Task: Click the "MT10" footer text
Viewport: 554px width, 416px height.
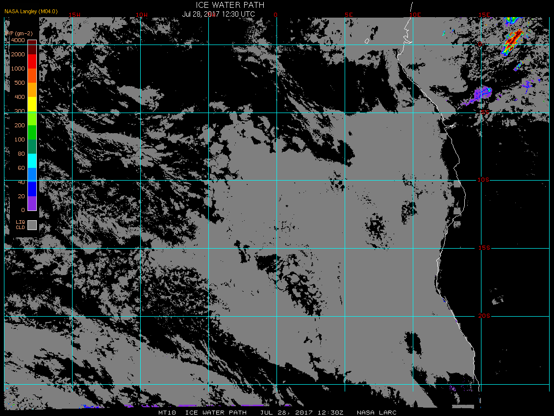Action: point(167,413)
